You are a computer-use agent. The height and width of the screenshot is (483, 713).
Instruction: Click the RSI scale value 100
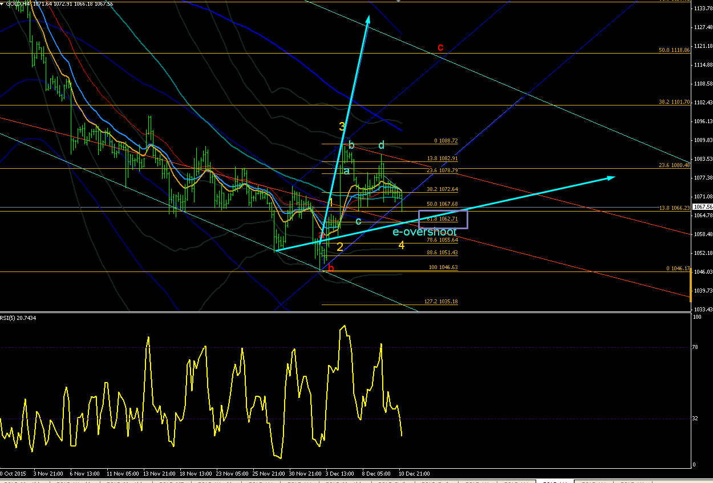[x=696, y=316]
